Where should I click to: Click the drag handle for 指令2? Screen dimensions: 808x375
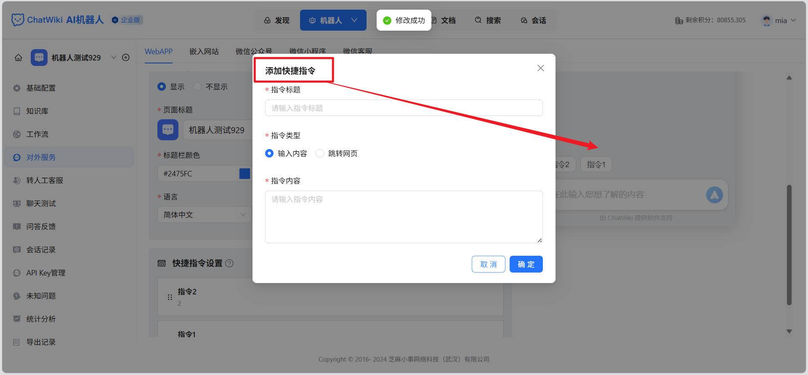pyautogui.click(x=170, y=297)
